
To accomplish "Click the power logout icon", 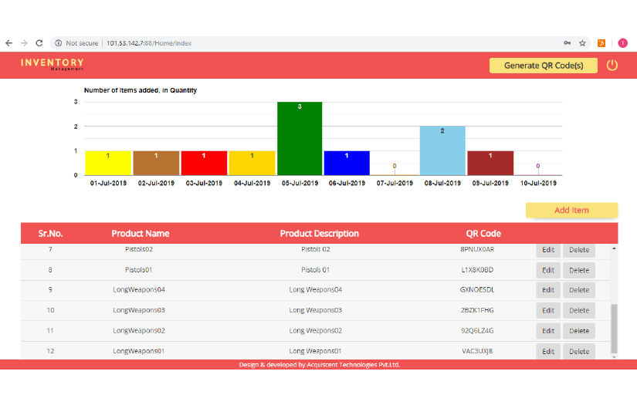I will pos(612,66).
